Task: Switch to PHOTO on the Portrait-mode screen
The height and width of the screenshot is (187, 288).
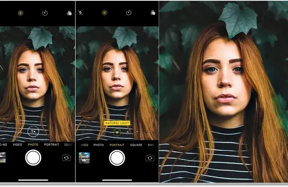Action: [x=99, y=145]
